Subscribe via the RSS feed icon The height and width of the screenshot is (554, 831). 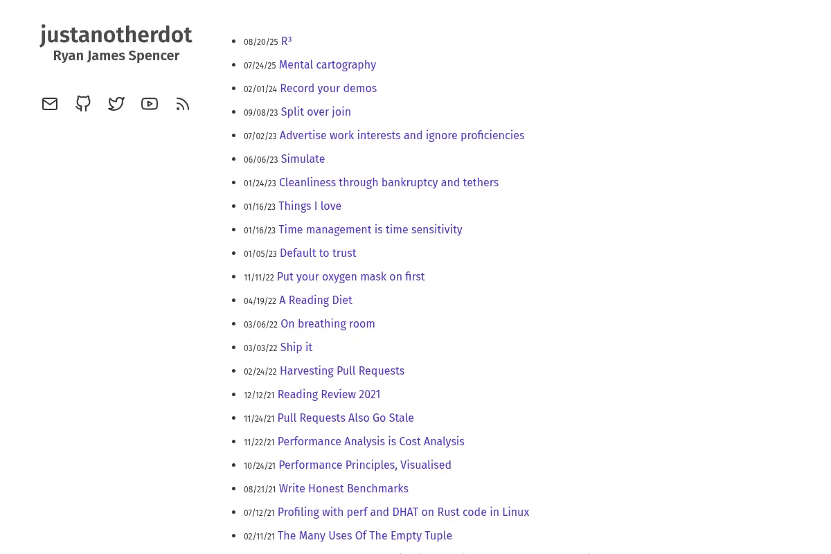point(183,104)
